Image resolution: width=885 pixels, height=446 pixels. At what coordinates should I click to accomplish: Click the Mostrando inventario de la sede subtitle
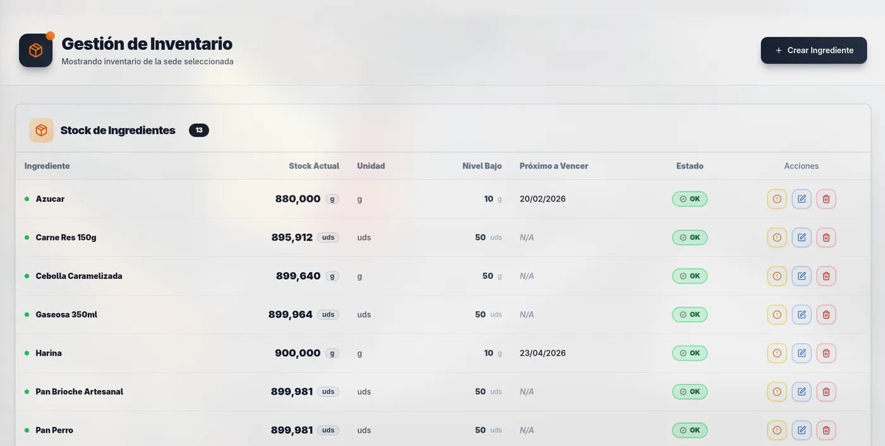click(147, 61)
